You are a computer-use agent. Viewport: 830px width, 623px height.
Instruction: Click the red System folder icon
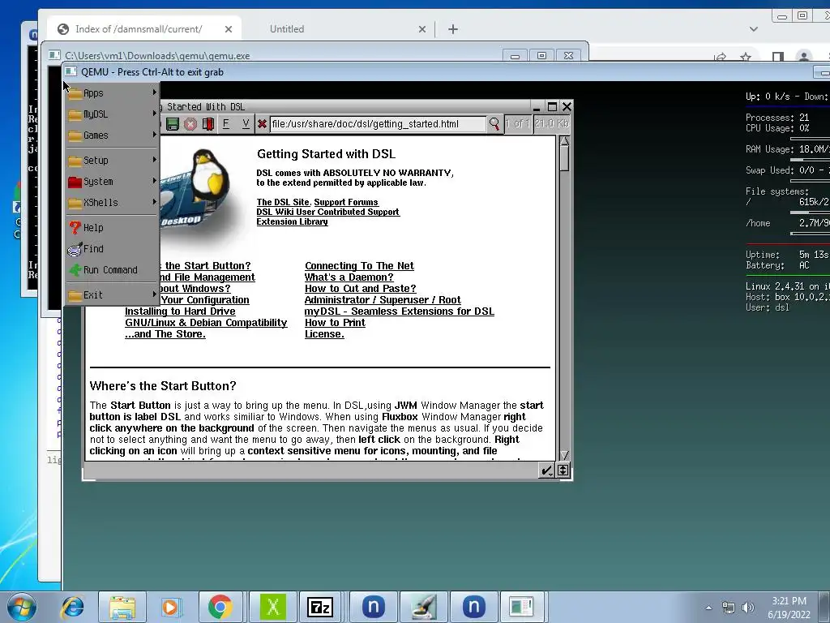click(75, 182)
